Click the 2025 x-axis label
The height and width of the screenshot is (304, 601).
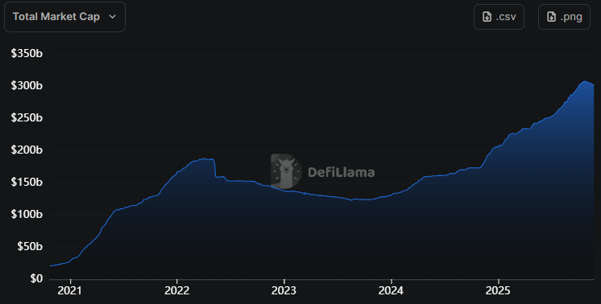coord(498,290)
